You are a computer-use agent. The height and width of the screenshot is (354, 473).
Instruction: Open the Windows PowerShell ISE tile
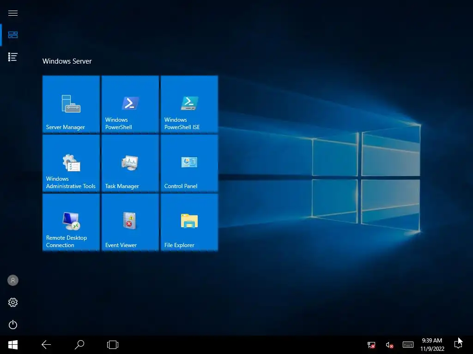(x=189, y=104)
